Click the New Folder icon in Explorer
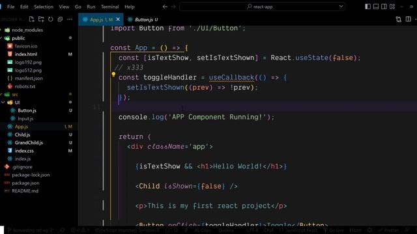417x234 pixels. [x=41, y=19]
